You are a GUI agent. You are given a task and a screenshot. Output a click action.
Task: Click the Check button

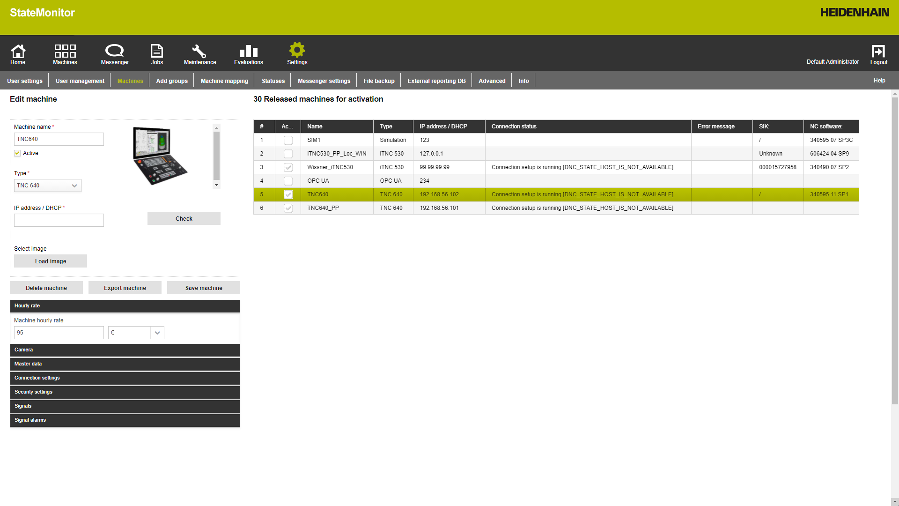point(184,218)
